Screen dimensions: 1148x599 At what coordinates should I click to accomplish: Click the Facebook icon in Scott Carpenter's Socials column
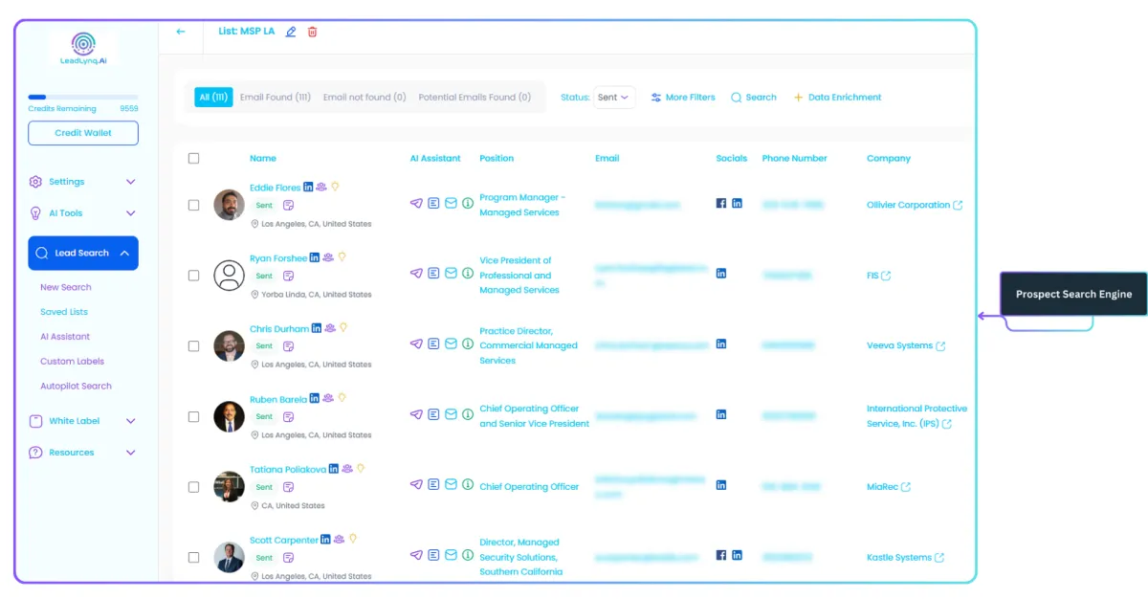click(x=721, y=555)
